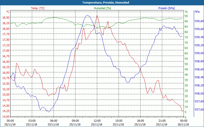This screenshot has width=204, height=127.
Task: Click pressure axis value 939,60
Action: pyautogui.click(x=199, y=29)
